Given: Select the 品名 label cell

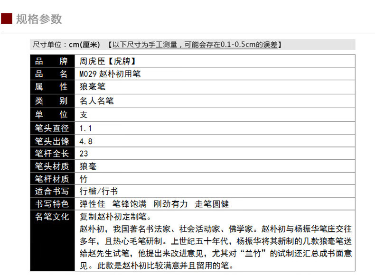Looking at the screenshot, I should click(52, 74).
